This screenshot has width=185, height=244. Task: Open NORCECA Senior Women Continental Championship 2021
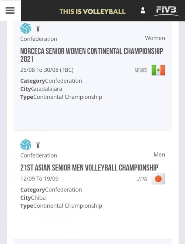91,55
